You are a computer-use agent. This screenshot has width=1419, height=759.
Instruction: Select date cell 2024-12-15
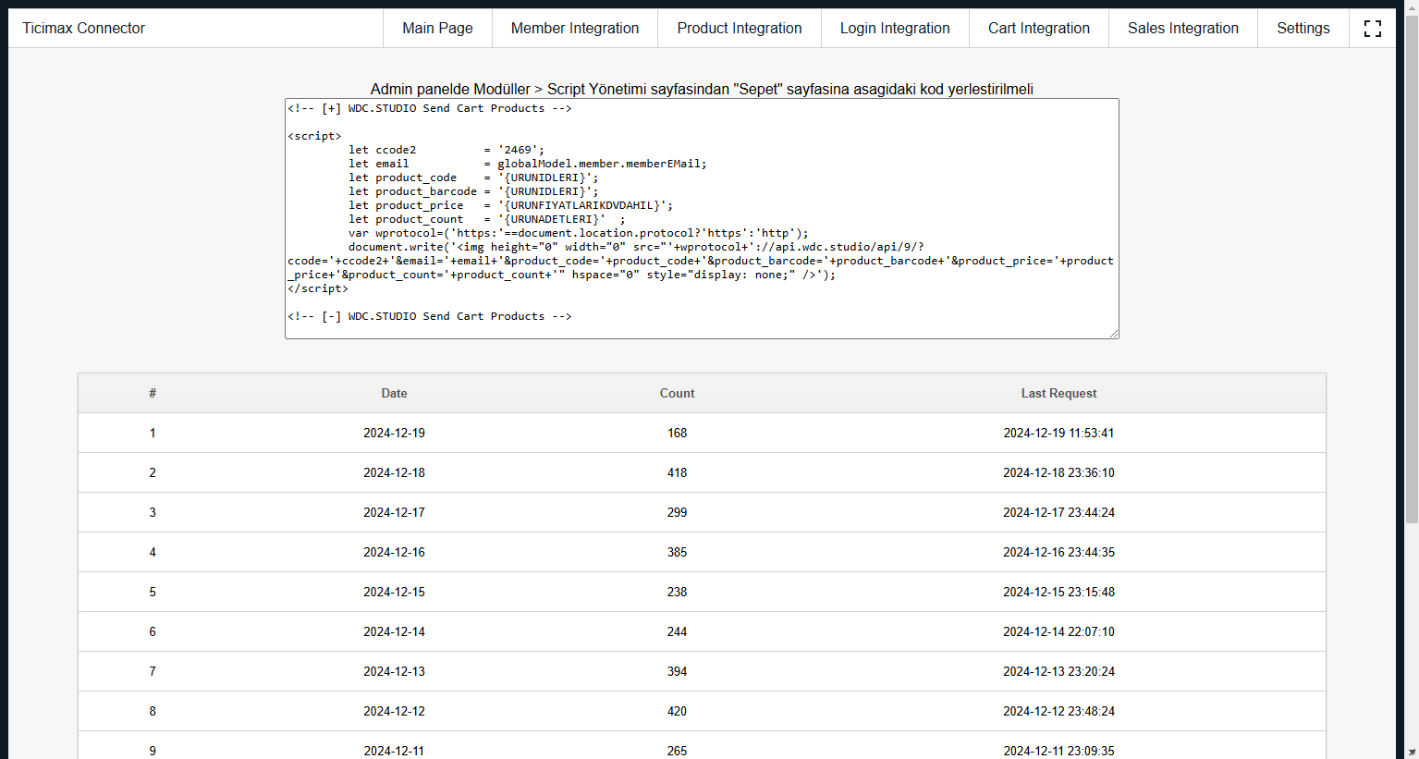click(x=395, y=592)
